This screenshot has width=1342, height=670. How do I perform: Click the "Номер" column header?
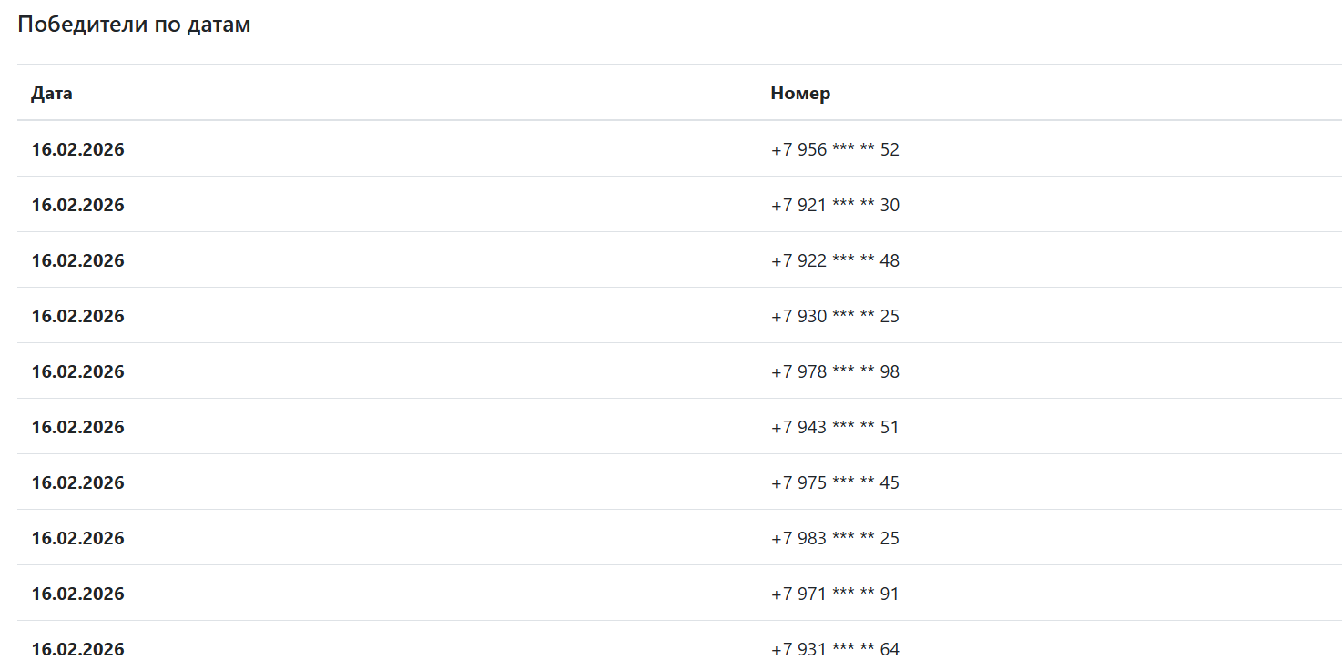(800, 93)
